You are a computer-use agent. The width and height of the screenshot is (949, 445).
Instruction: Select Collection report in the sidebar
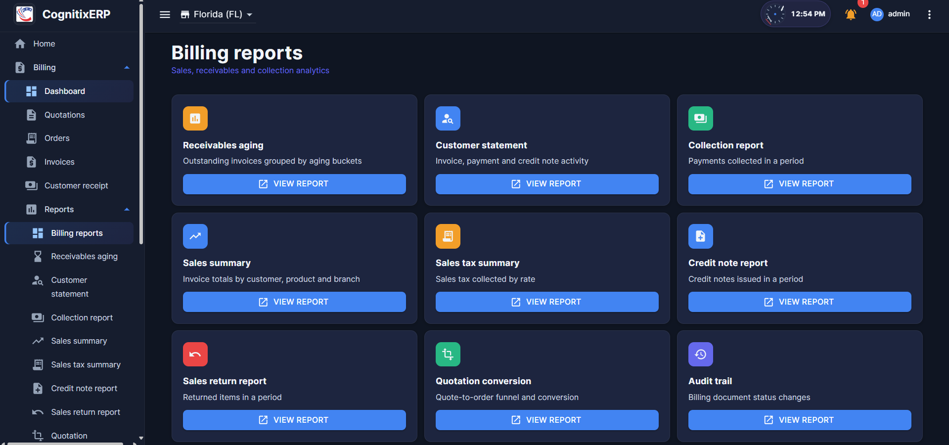click(x=69, y=317)
